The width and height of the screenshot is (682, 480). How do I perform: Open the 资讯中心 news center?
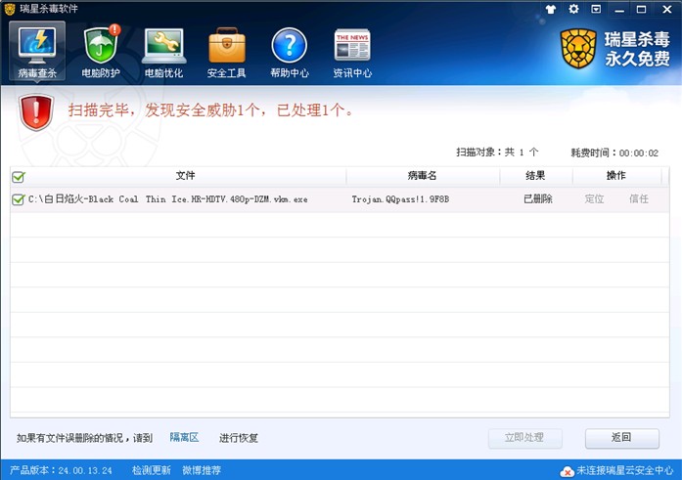(351, 52)
